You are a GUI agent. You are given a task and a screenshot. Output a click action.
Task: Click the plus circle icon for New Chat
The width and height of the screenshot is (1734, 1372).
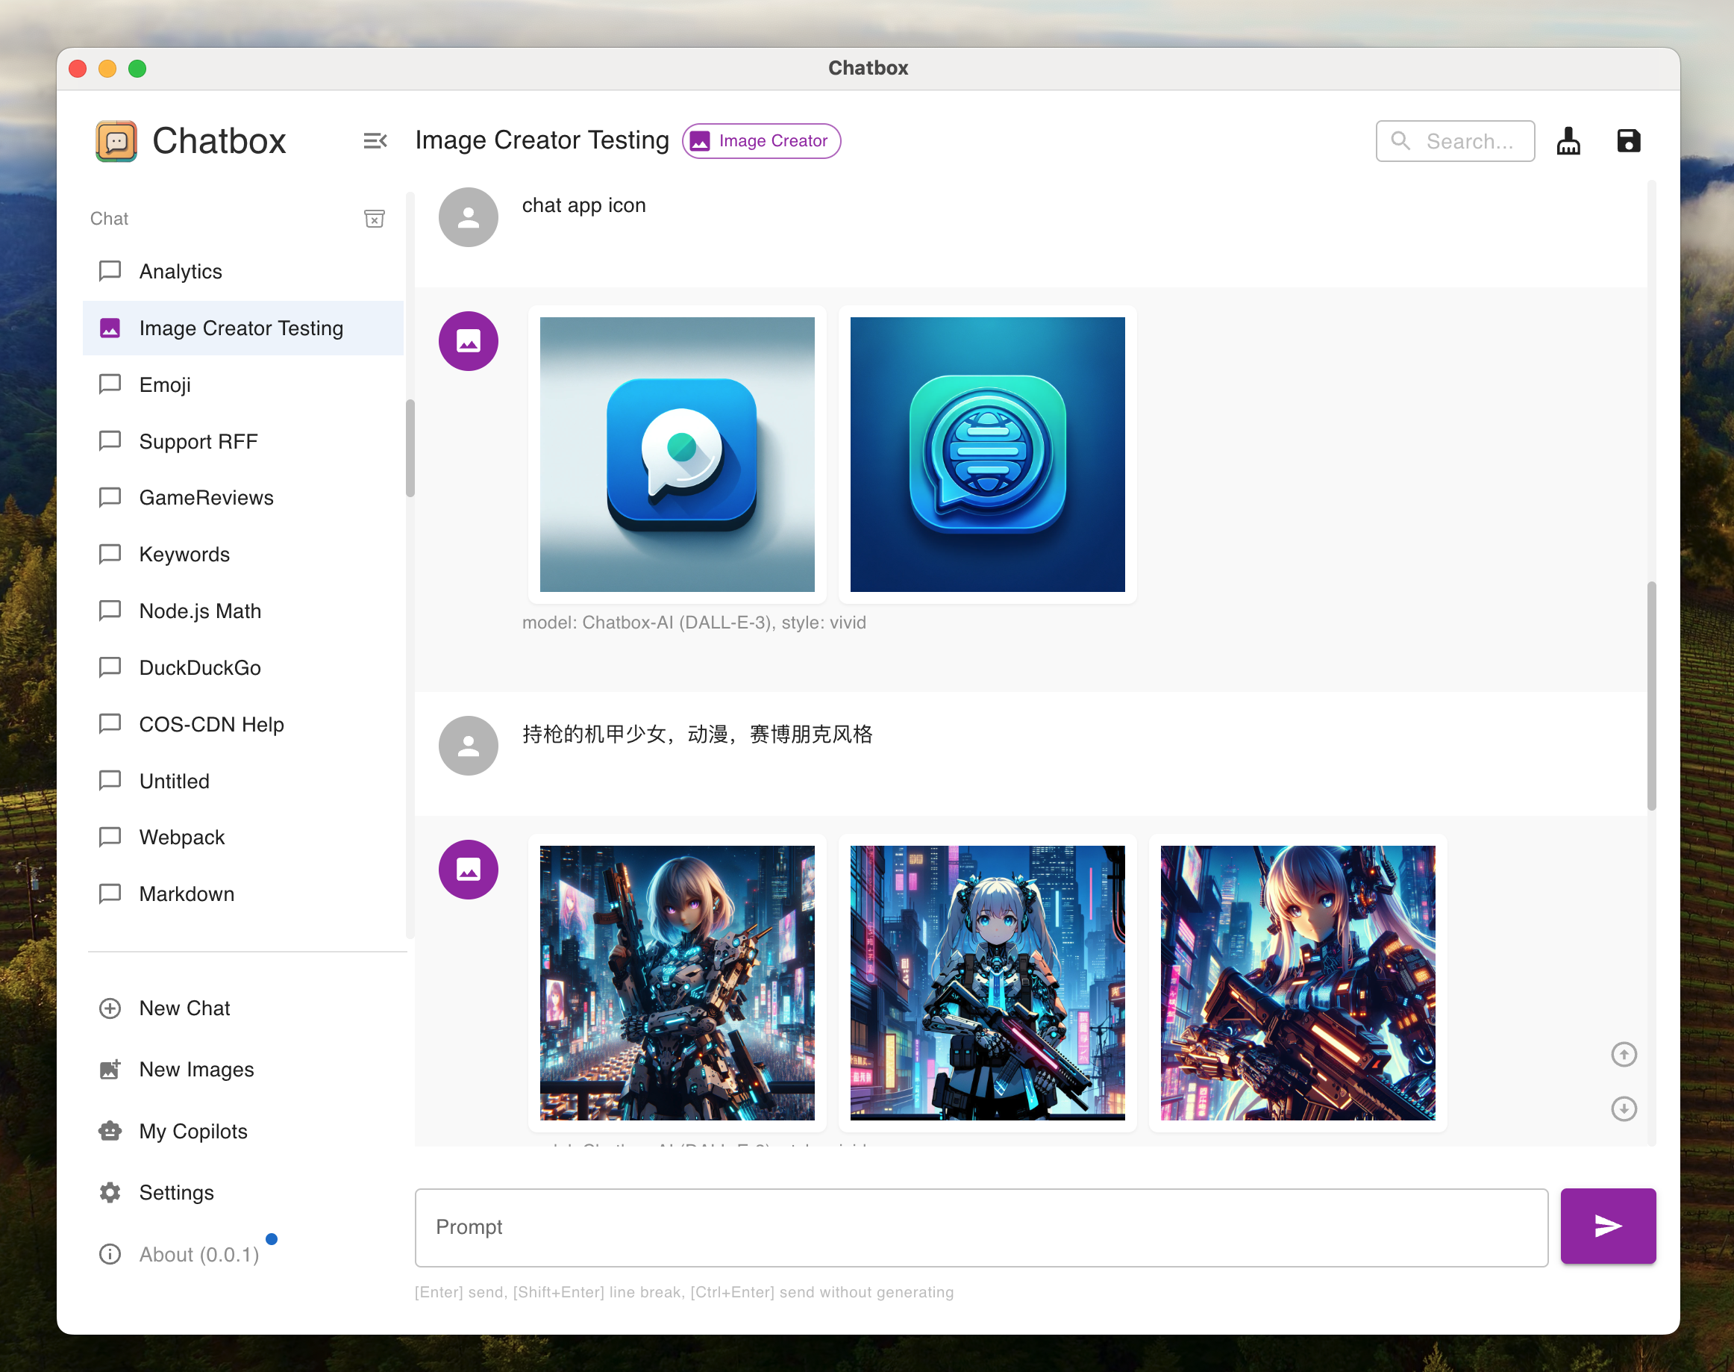point(110,1008)
